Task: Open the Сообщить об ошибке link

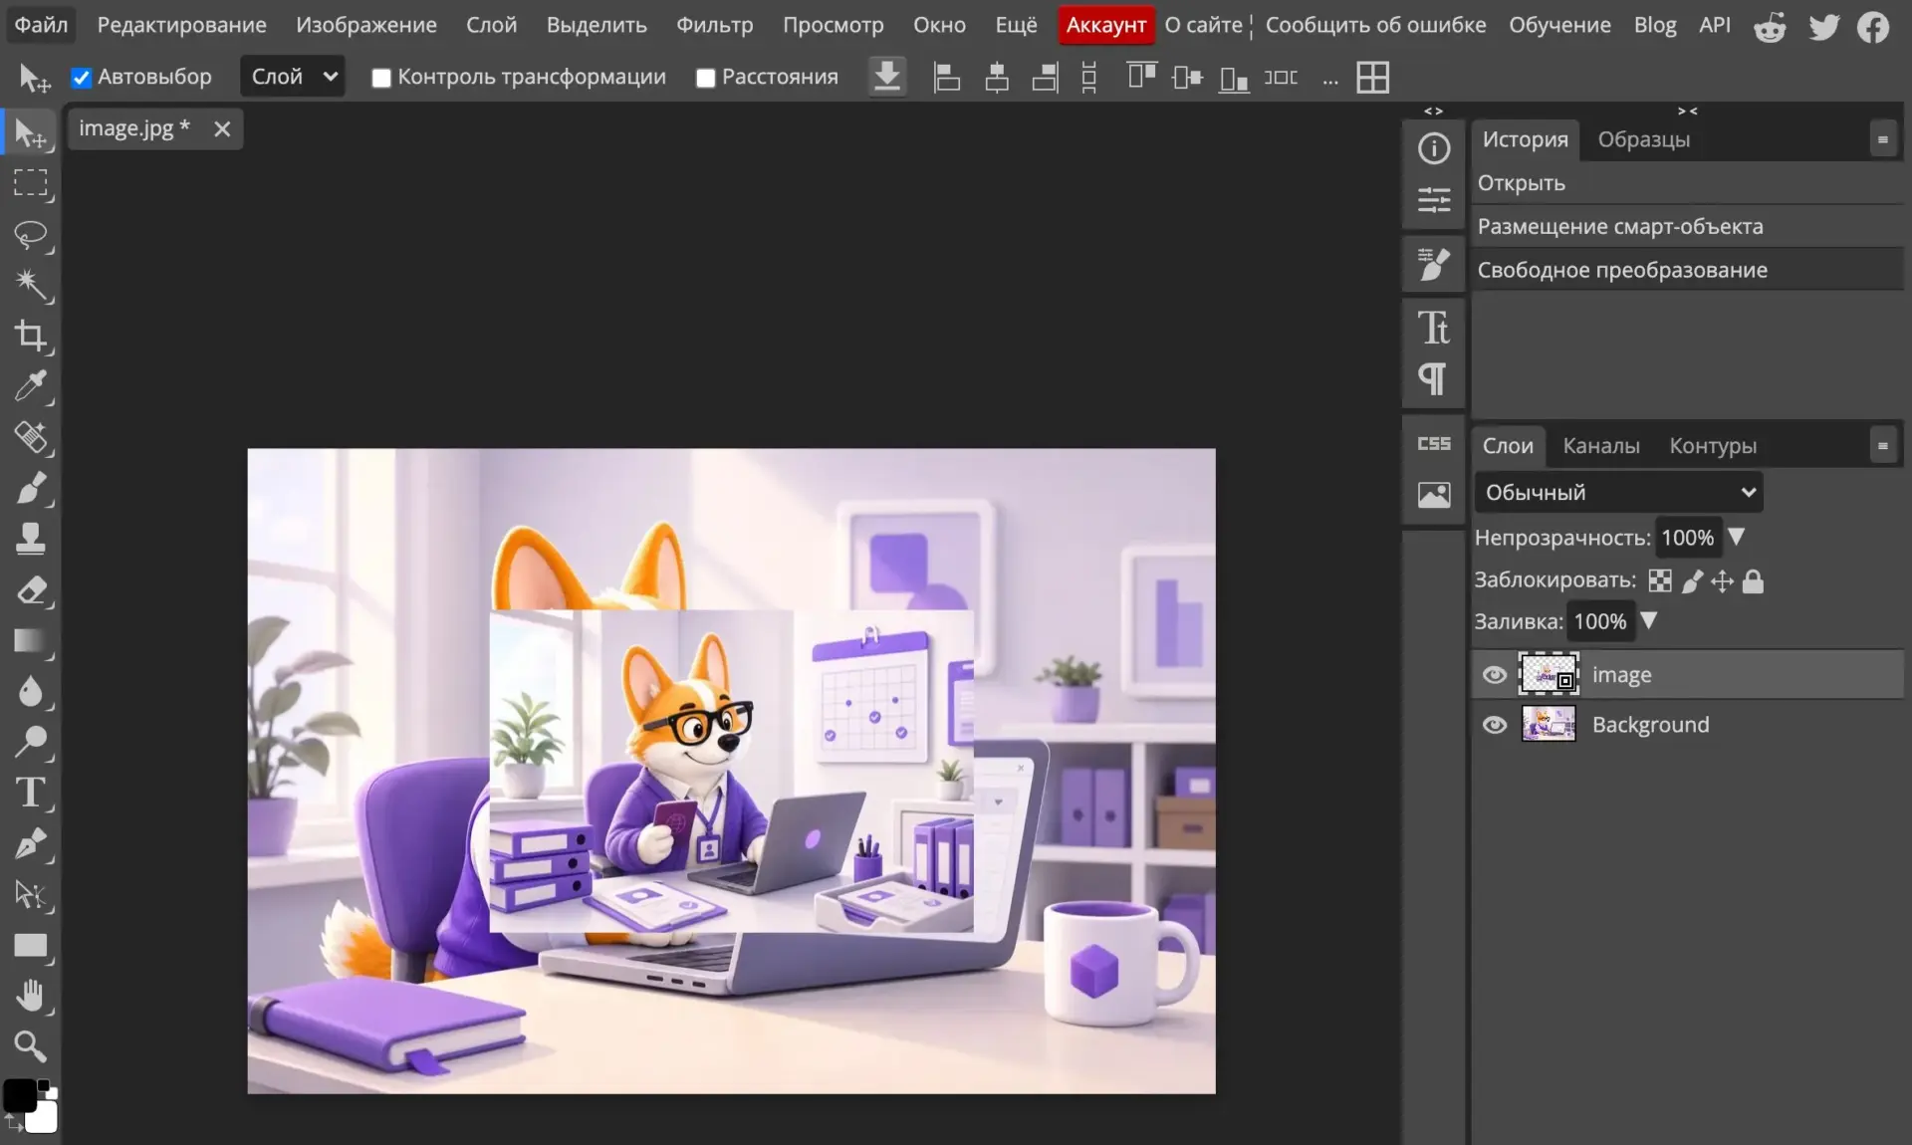Action: pyautogui.click(x=1375, y=25)
